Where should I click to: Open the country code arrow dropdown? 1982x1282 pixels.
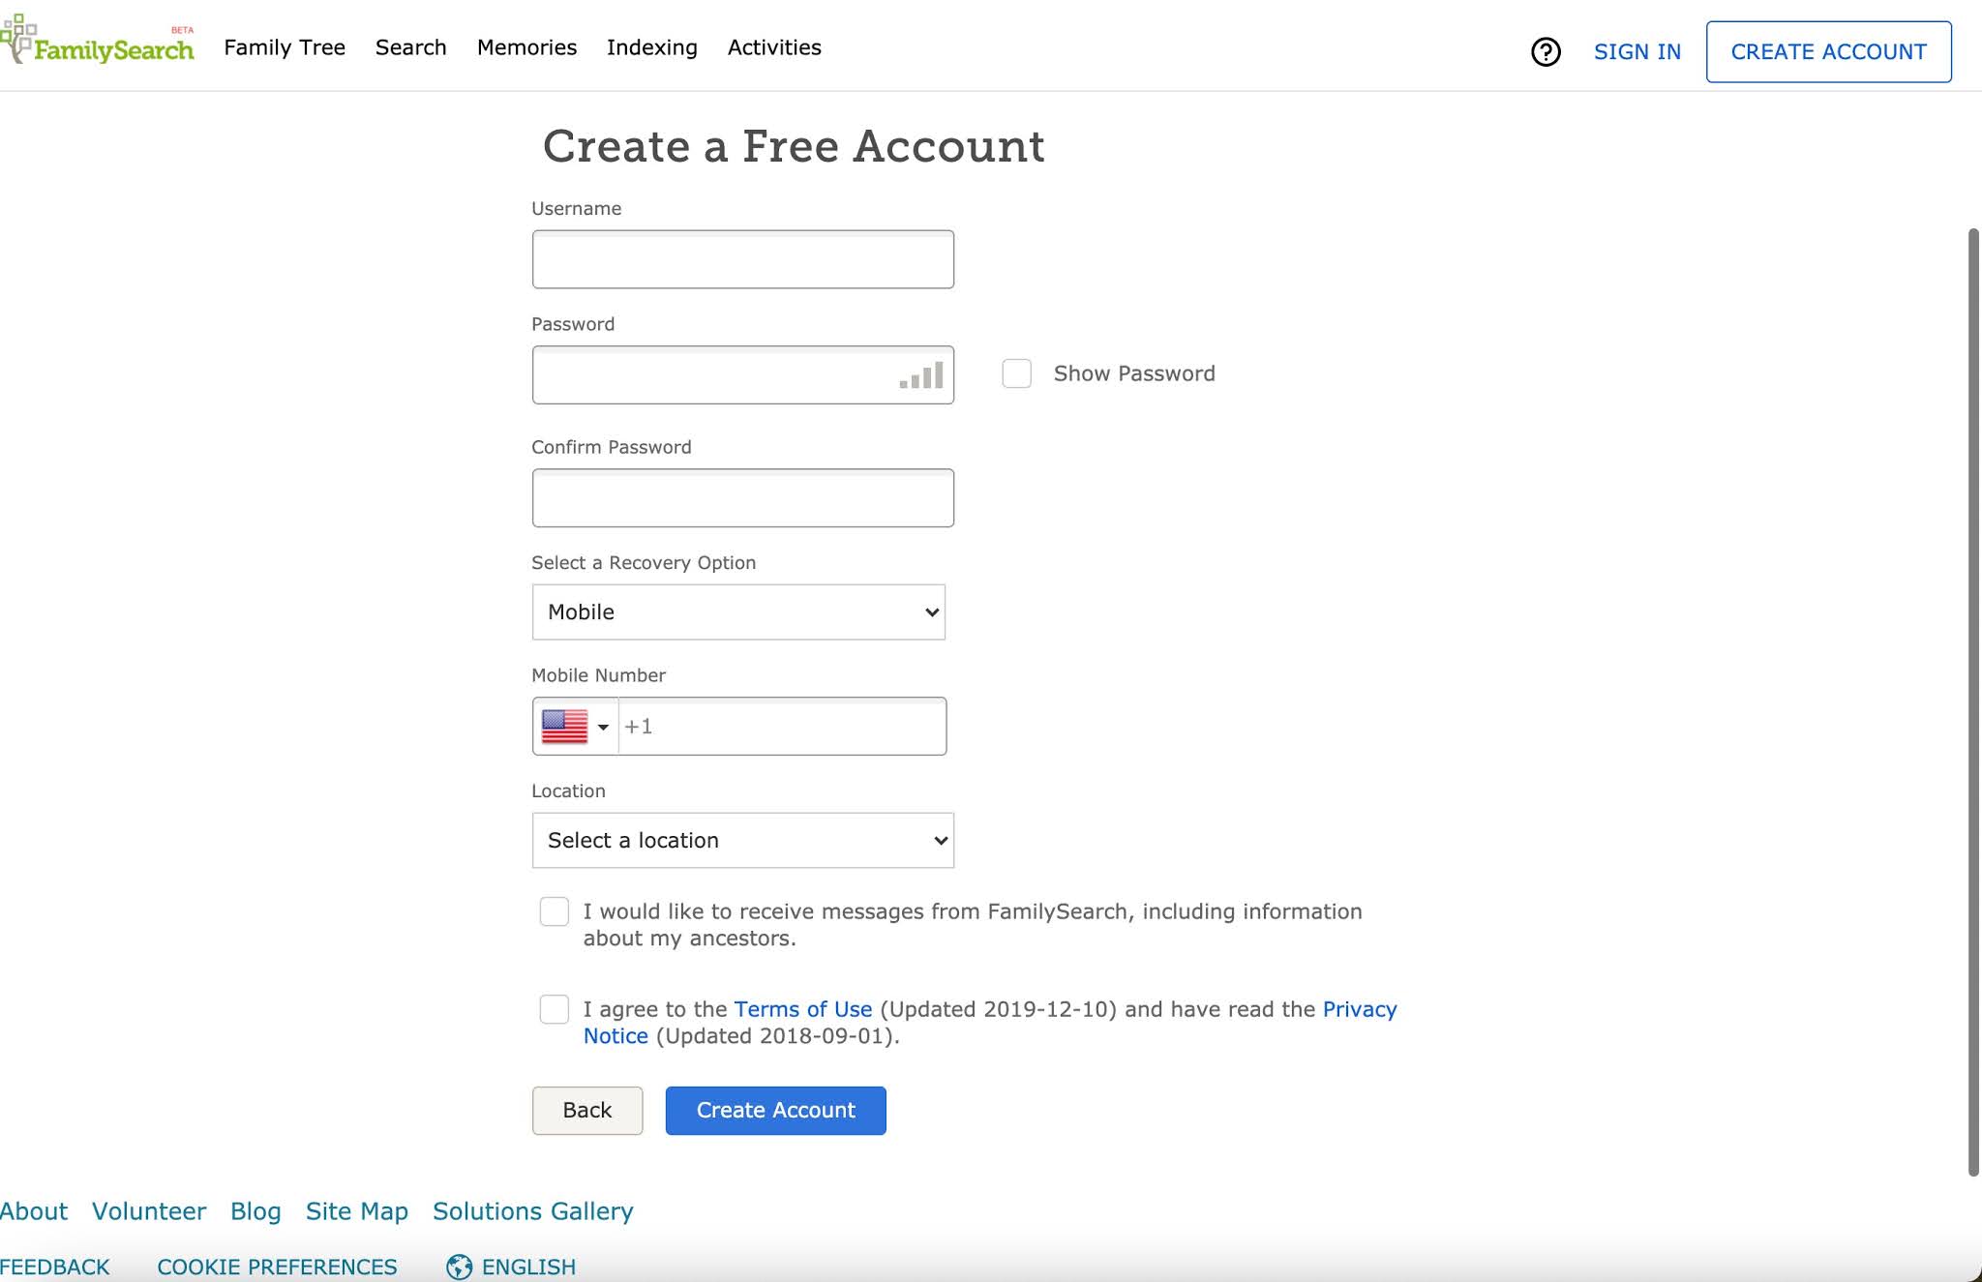(603, 727)
